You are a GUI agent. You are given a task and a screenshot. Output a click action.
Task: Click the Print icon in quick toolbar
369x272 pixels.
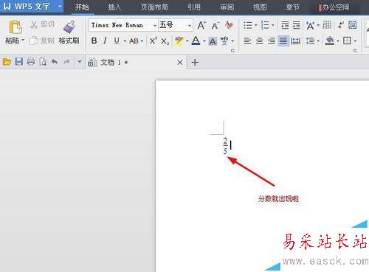(31, 61)
